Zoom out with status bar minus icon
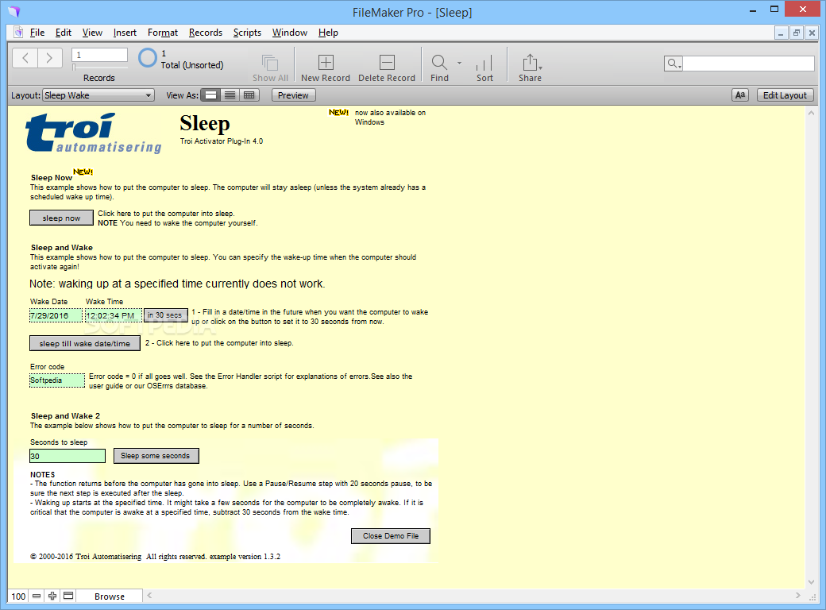 coord(37,596)
